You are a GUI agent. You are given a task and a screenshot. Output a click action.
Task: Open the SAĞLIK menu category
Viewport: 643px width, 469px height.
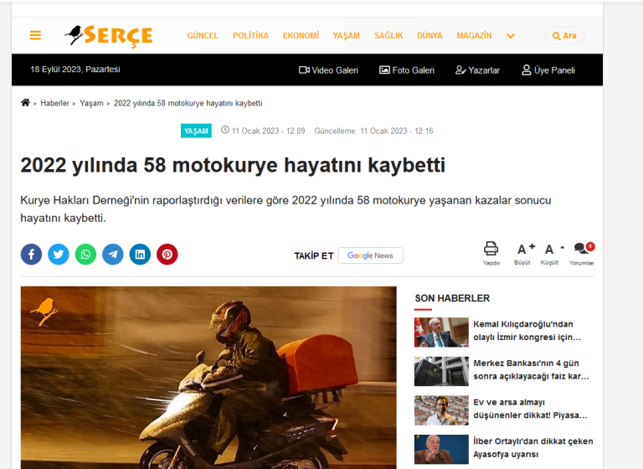coord(388,36)
